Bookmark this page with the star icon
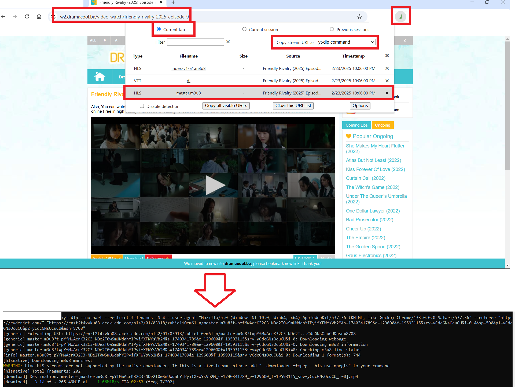This screenshot has height=387, width=515. click(359, 17)
